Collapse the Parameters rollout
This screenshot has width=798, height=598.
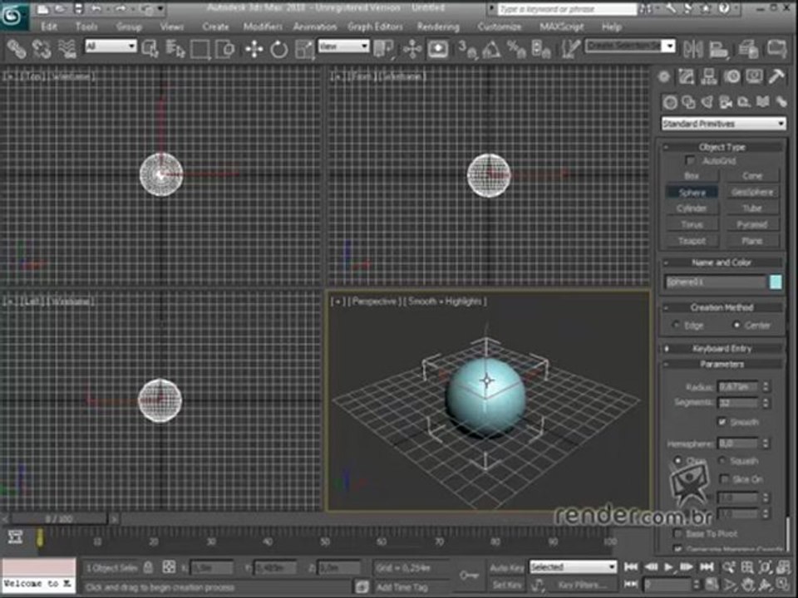click(722, 364)
